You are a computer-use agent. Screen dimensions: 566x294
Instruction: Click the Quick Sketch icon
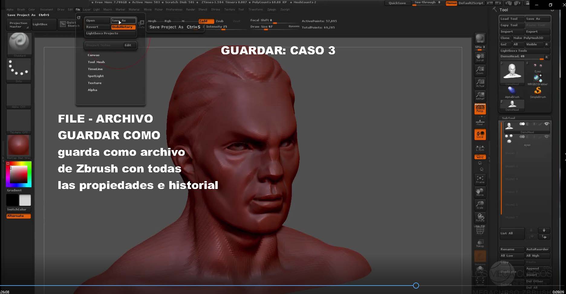point(69,24)
